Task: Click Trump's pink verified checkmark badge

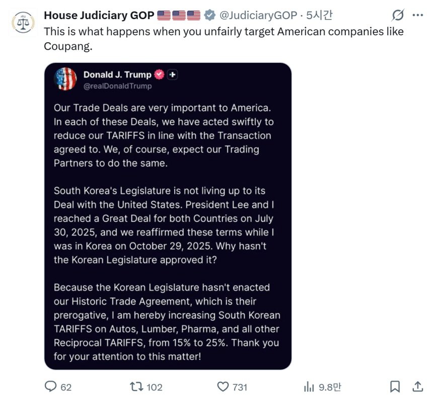Action: 159,74
